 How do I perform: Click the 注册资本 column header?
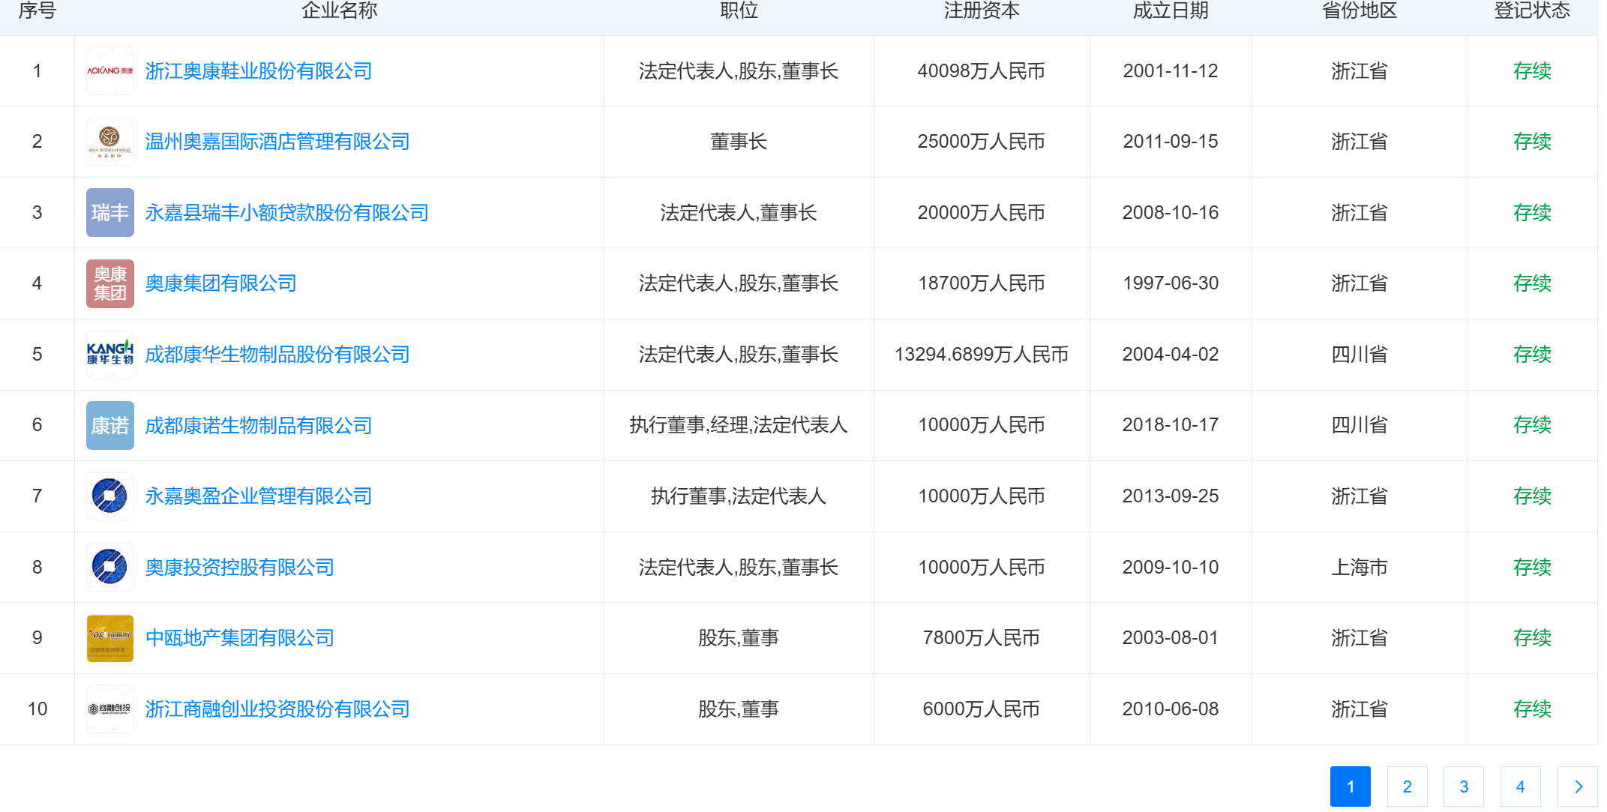[x=981, y=10]
